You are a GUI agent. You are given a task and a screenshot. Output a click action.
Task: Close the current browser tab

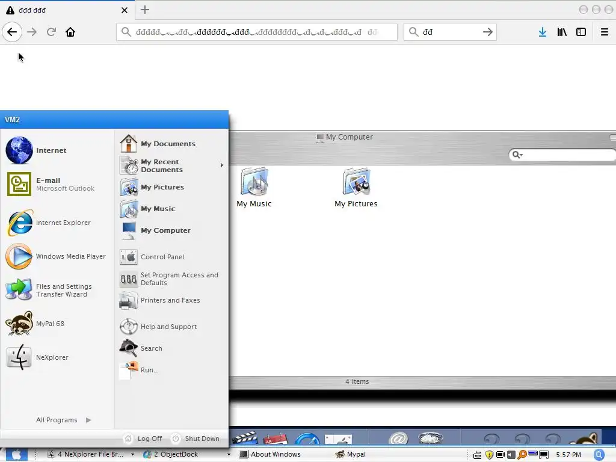pos(124,10)
